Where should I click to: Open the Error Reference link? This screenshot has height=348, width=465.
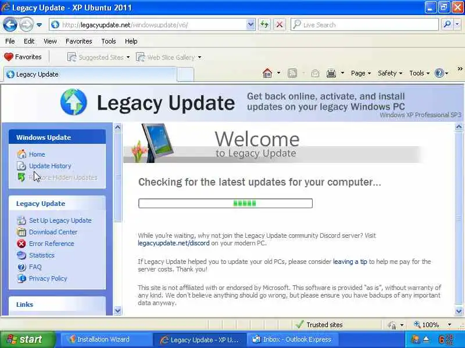[52, 244]
